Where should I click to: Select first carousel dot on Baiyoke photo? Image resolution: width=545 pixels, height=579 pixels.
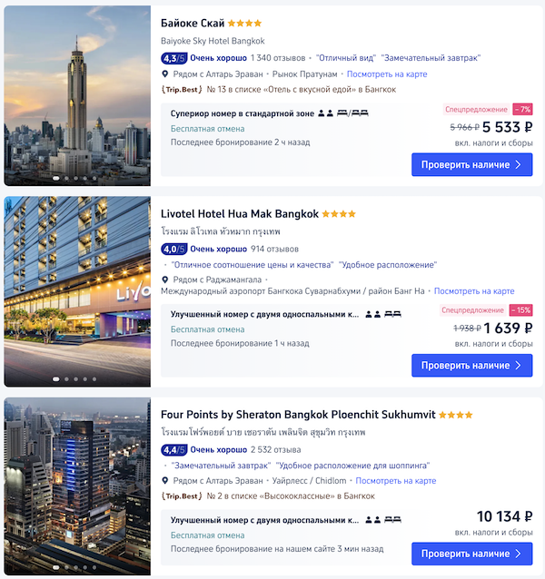[56, 178]
